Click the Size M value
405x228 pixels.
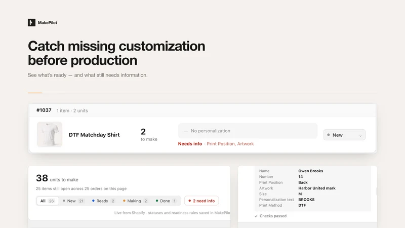tap(300, 194)
